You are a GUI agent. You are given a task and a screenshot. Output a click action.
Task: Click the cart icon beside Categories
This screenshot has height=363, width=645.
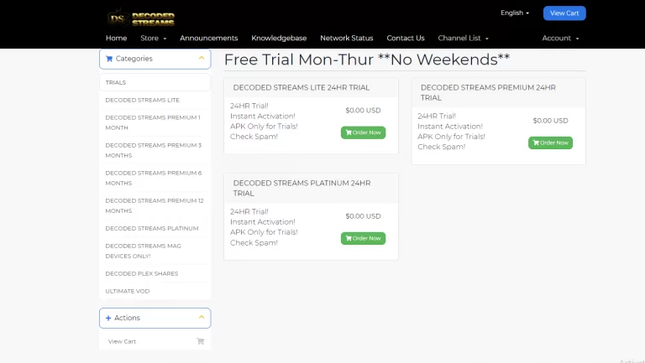pyautogui.click(x=109, y=59)
